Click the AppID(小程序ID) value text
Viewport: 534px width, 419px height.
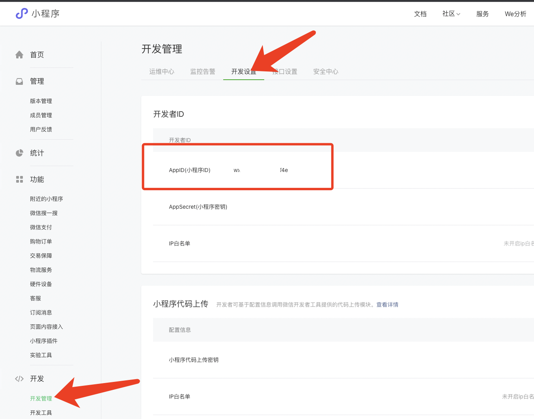(x=261, y=170)
